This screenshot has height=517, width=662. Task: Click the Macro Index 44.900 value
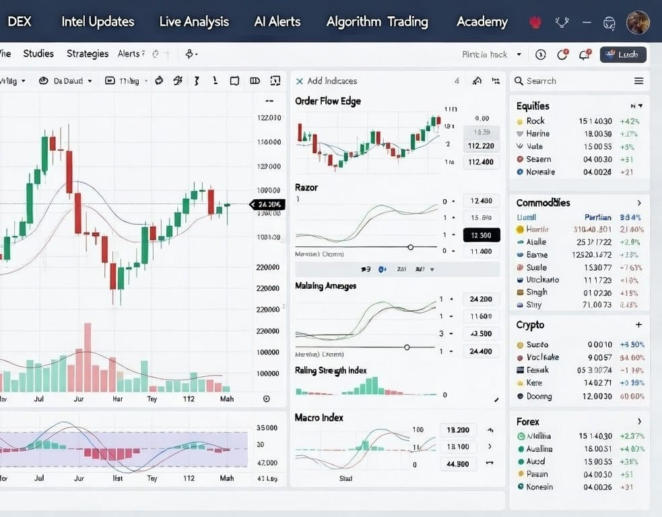[458, 464]
